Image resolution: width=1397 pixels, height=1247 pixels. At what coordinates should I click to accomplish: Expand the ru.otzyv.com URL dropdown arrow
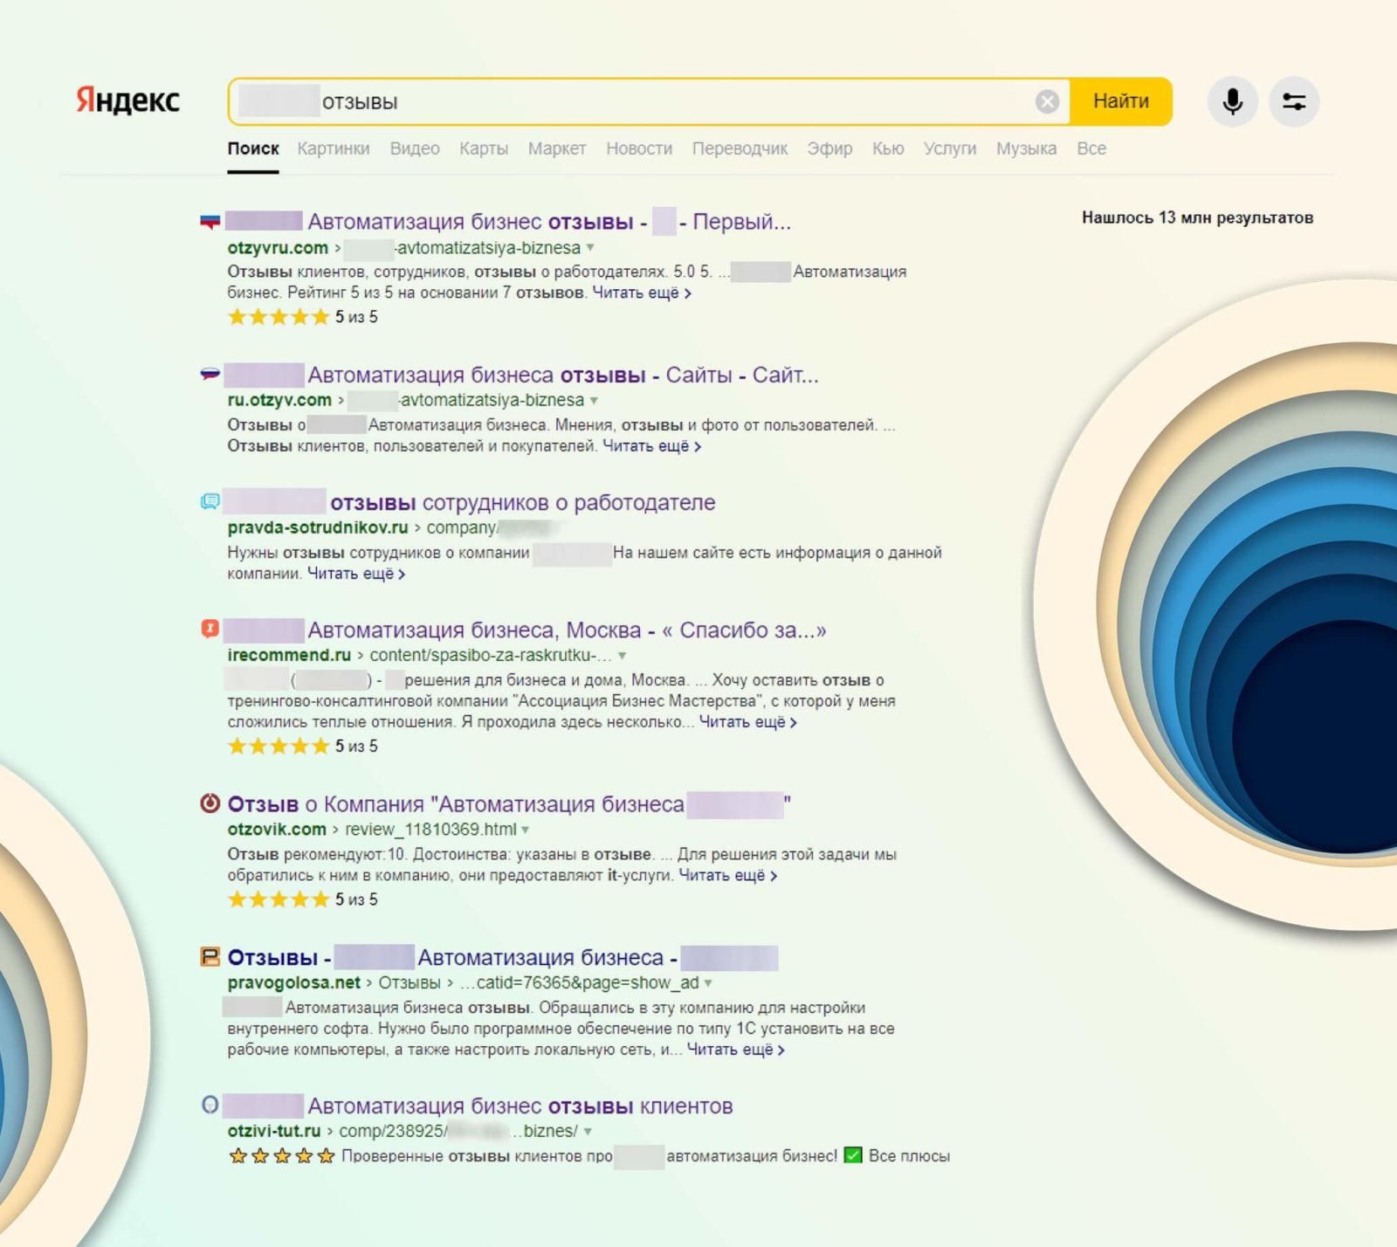pyautogui.click(x=595, y=401)
